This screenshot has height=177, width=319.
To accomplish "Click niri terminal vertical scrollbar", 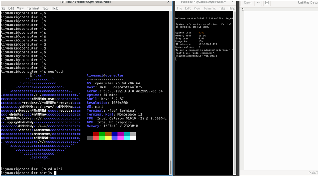I will 170,167.
